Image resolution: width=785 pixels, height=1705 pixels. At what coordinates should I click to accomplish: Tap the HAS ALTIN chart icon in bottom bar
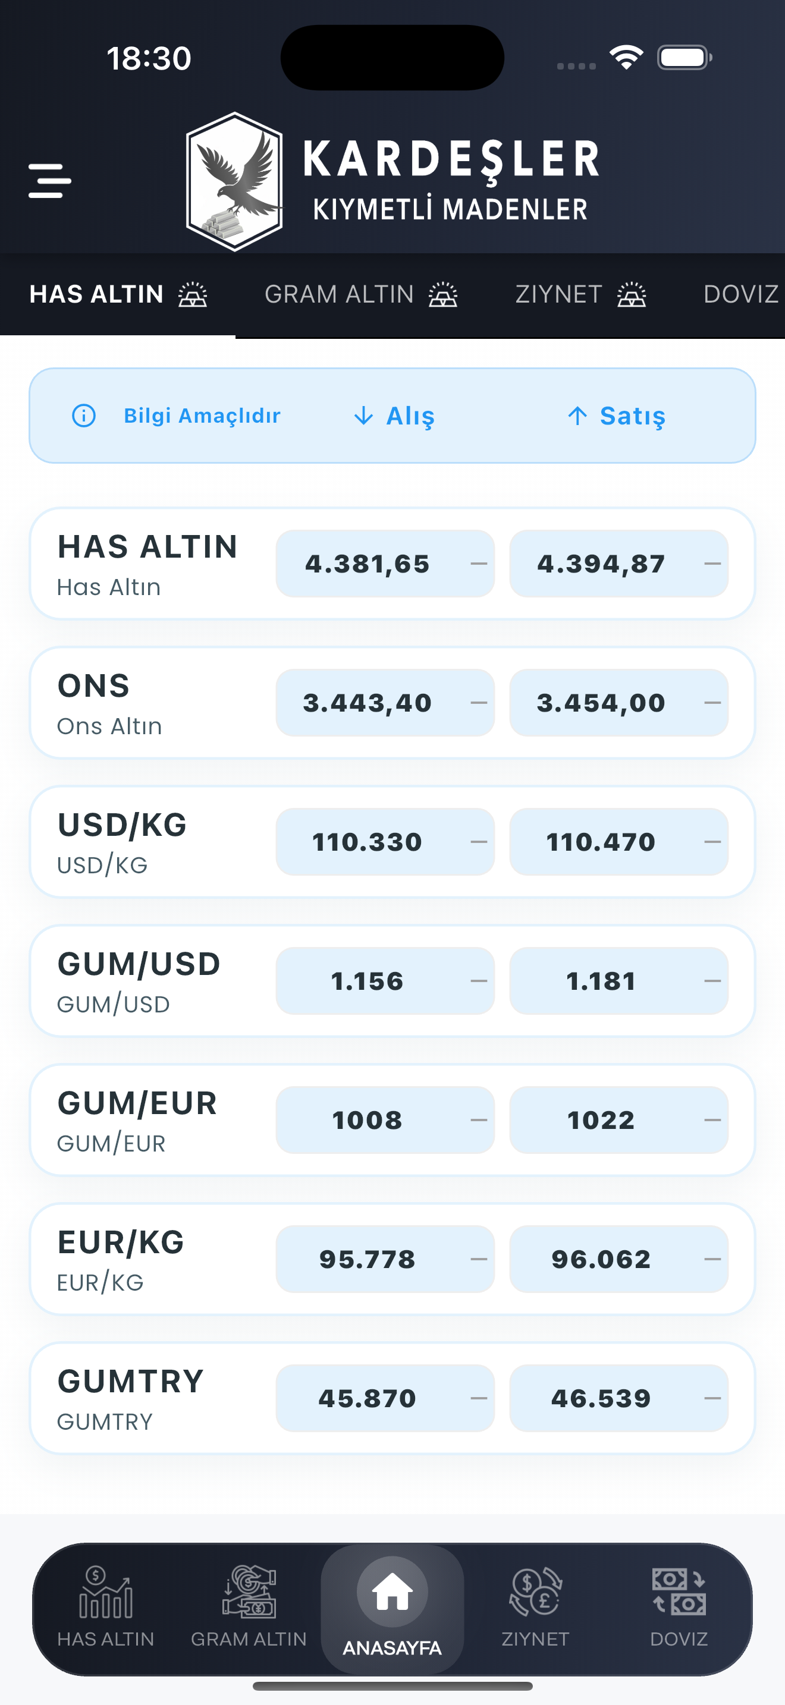coord(106,1592)
